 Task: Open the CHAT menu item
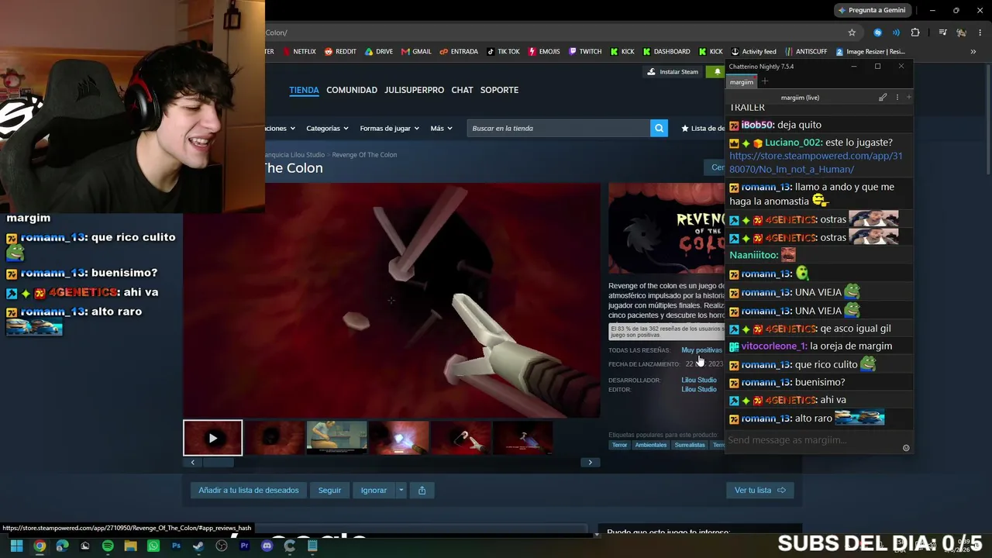(x=462, y=90)
